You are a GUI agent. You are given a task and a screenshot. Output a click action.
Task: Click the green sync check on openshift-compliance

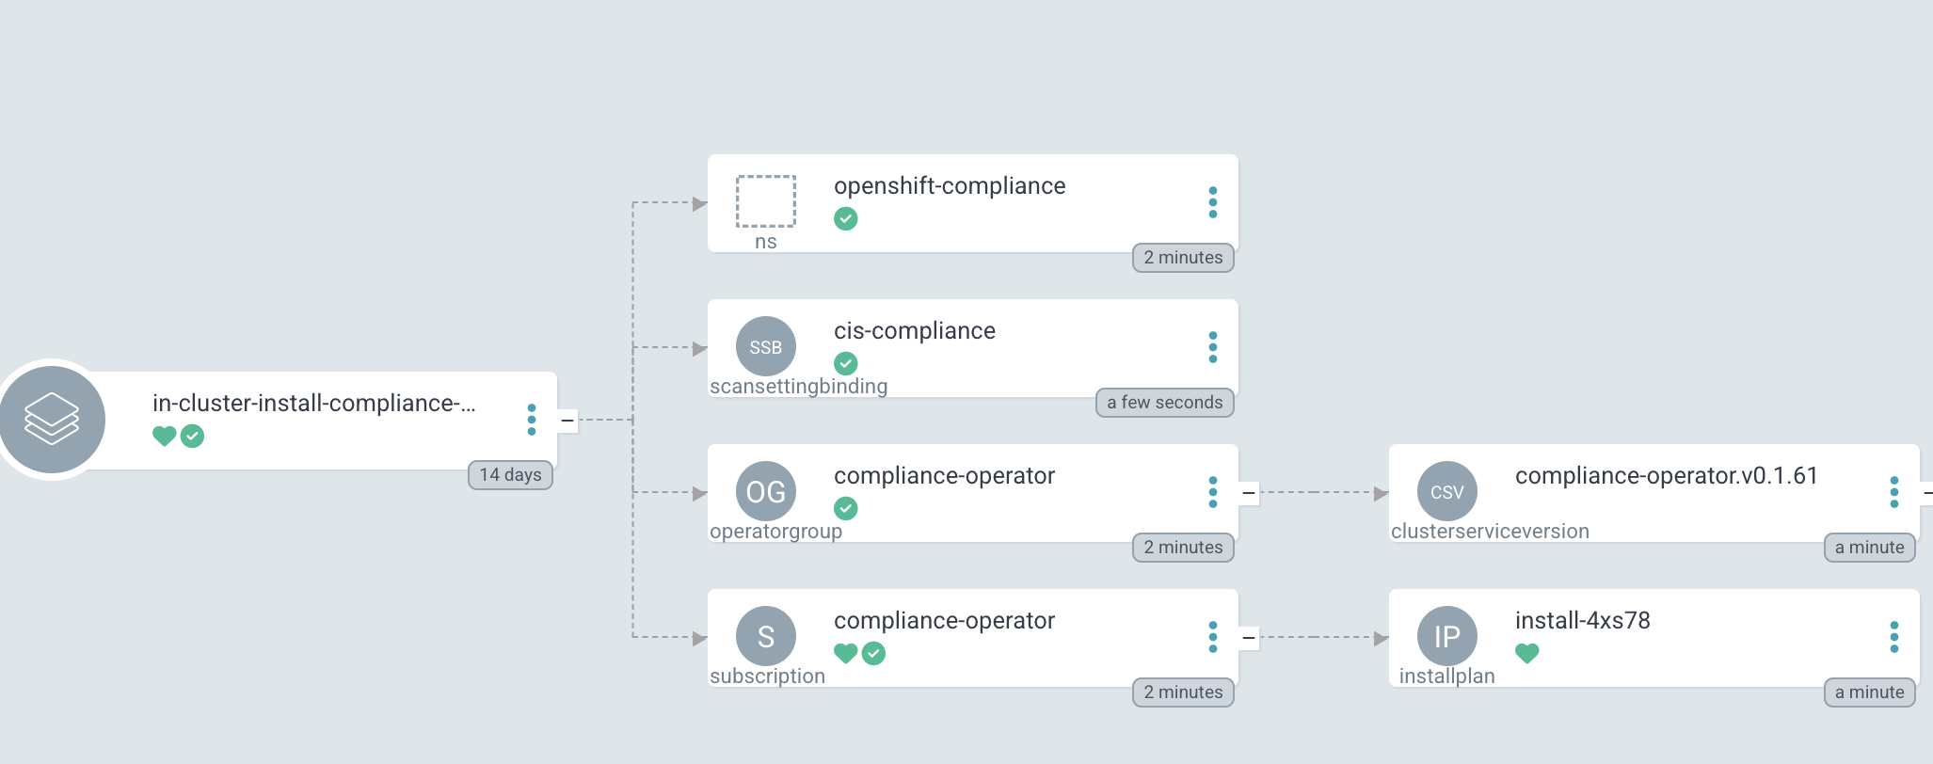point(845,218)
